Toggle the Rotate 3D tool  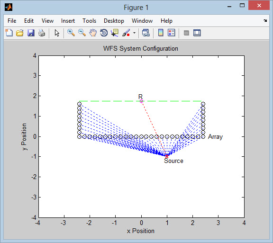click(104, 33)
